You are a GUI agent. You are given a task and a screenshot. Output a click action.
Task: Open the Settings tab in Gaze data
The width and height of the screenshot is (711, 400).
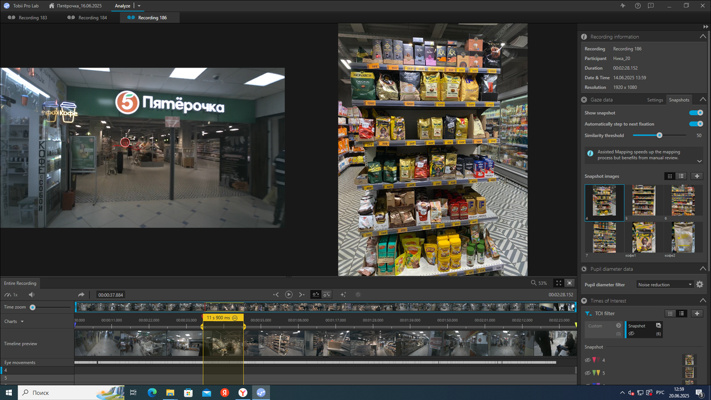coord(655,100)
